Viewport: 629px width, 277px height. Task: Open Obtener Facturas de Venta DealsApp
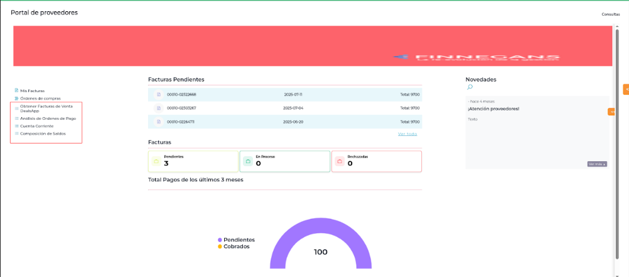(46, 108)
